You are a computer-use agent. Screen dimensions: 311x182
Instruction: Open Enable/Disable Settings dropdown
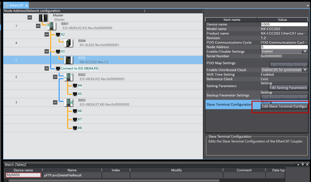(x=305, y=52)
